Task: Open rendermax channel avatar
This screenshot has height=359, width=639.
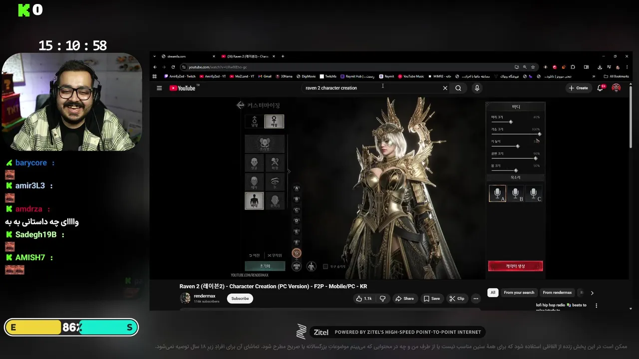Action: (x=185, y=298)
